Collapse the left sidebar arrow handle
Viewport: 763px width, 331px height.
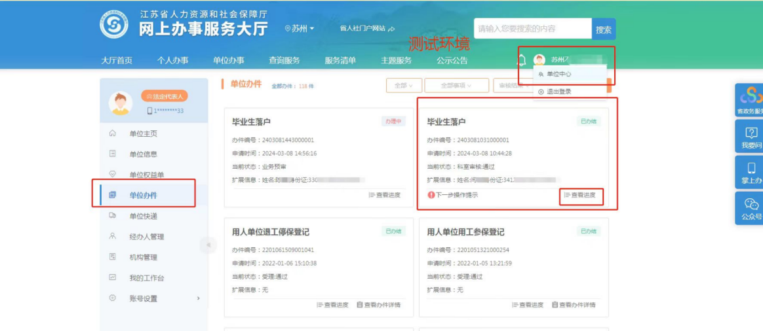click(208, 245)
